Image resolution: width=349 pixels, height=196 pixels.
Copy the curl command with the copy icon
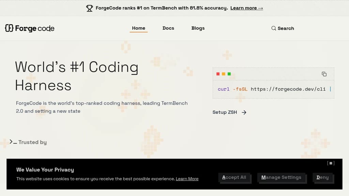(x=324, y=74)
